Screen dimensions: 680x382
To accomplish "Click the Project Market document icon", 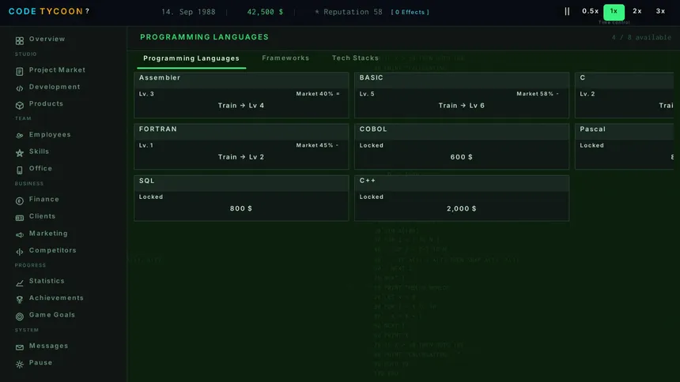I will click(20, 72).
